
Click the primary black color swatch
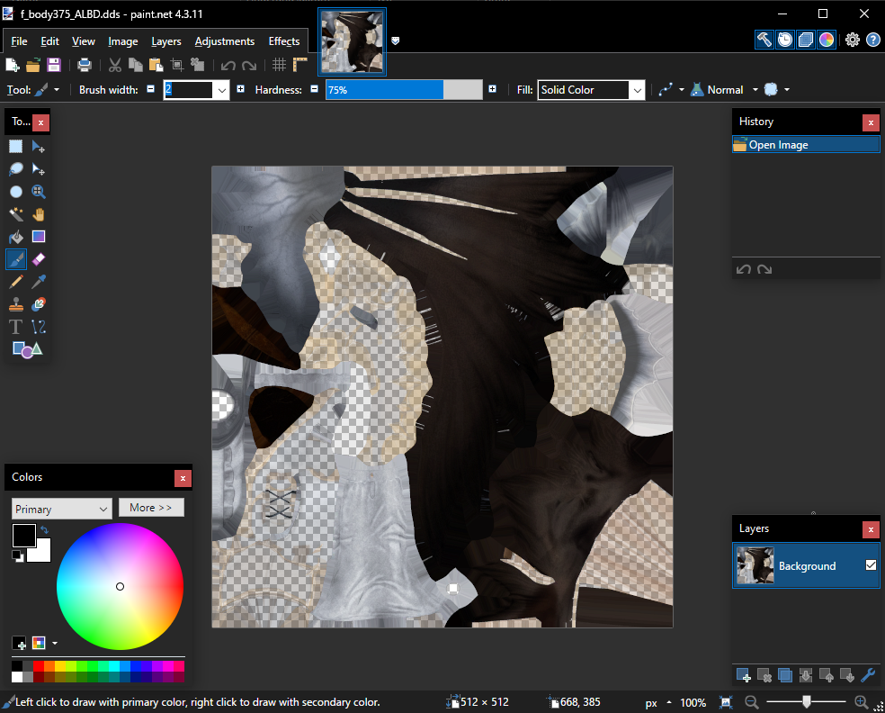click(23, 535)
